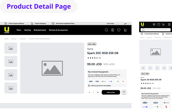Click card icon beside 0% Interest Installment Plans

[x=53, y=23]
